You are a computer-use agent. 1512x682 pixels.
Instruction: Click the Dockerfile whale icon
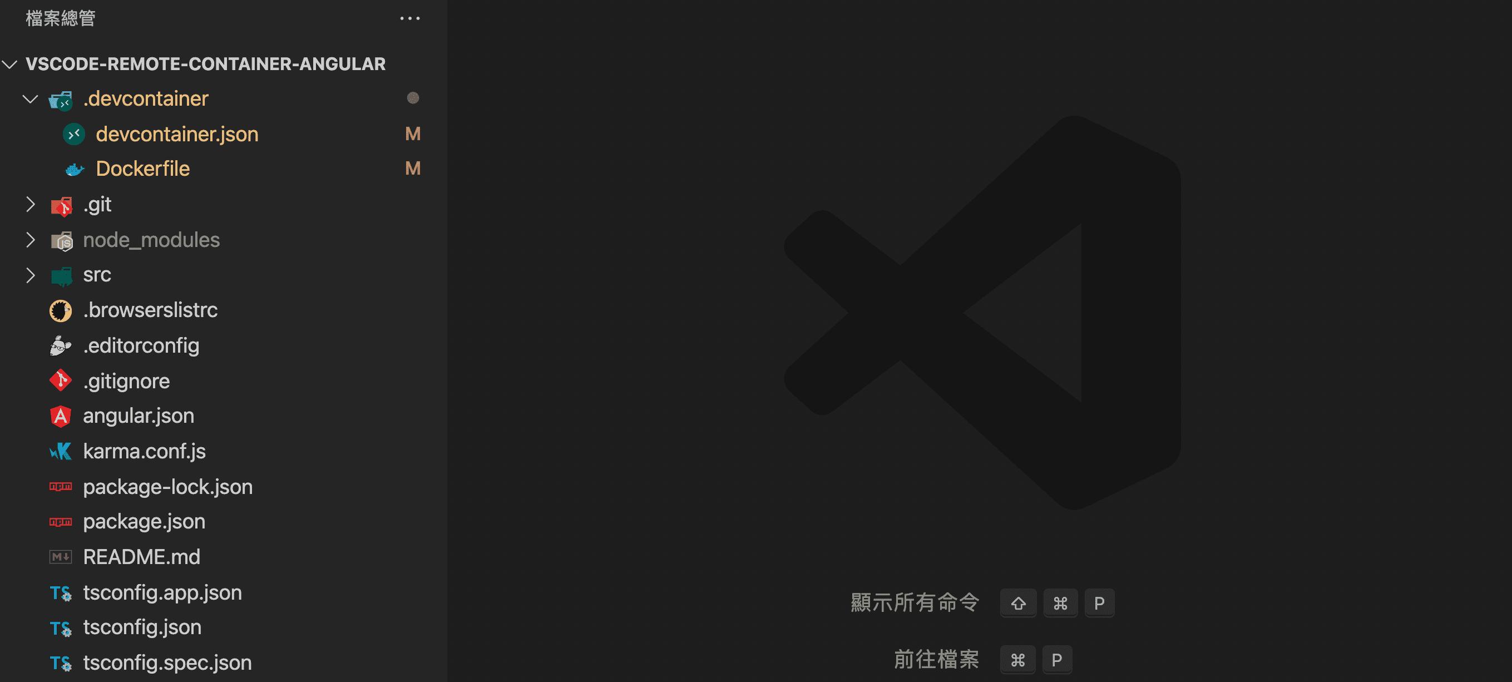click(75, 170)
